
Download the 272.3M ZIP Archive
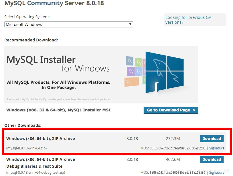tap(212, 139)
